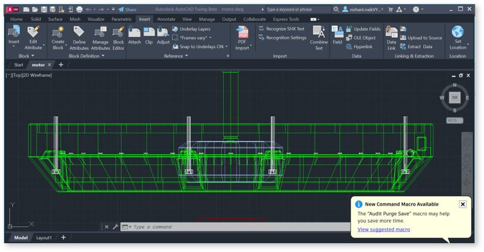Insert a Field from the Data panel
The height and width of the screenshot is (252, 484).
pos(337,32)
